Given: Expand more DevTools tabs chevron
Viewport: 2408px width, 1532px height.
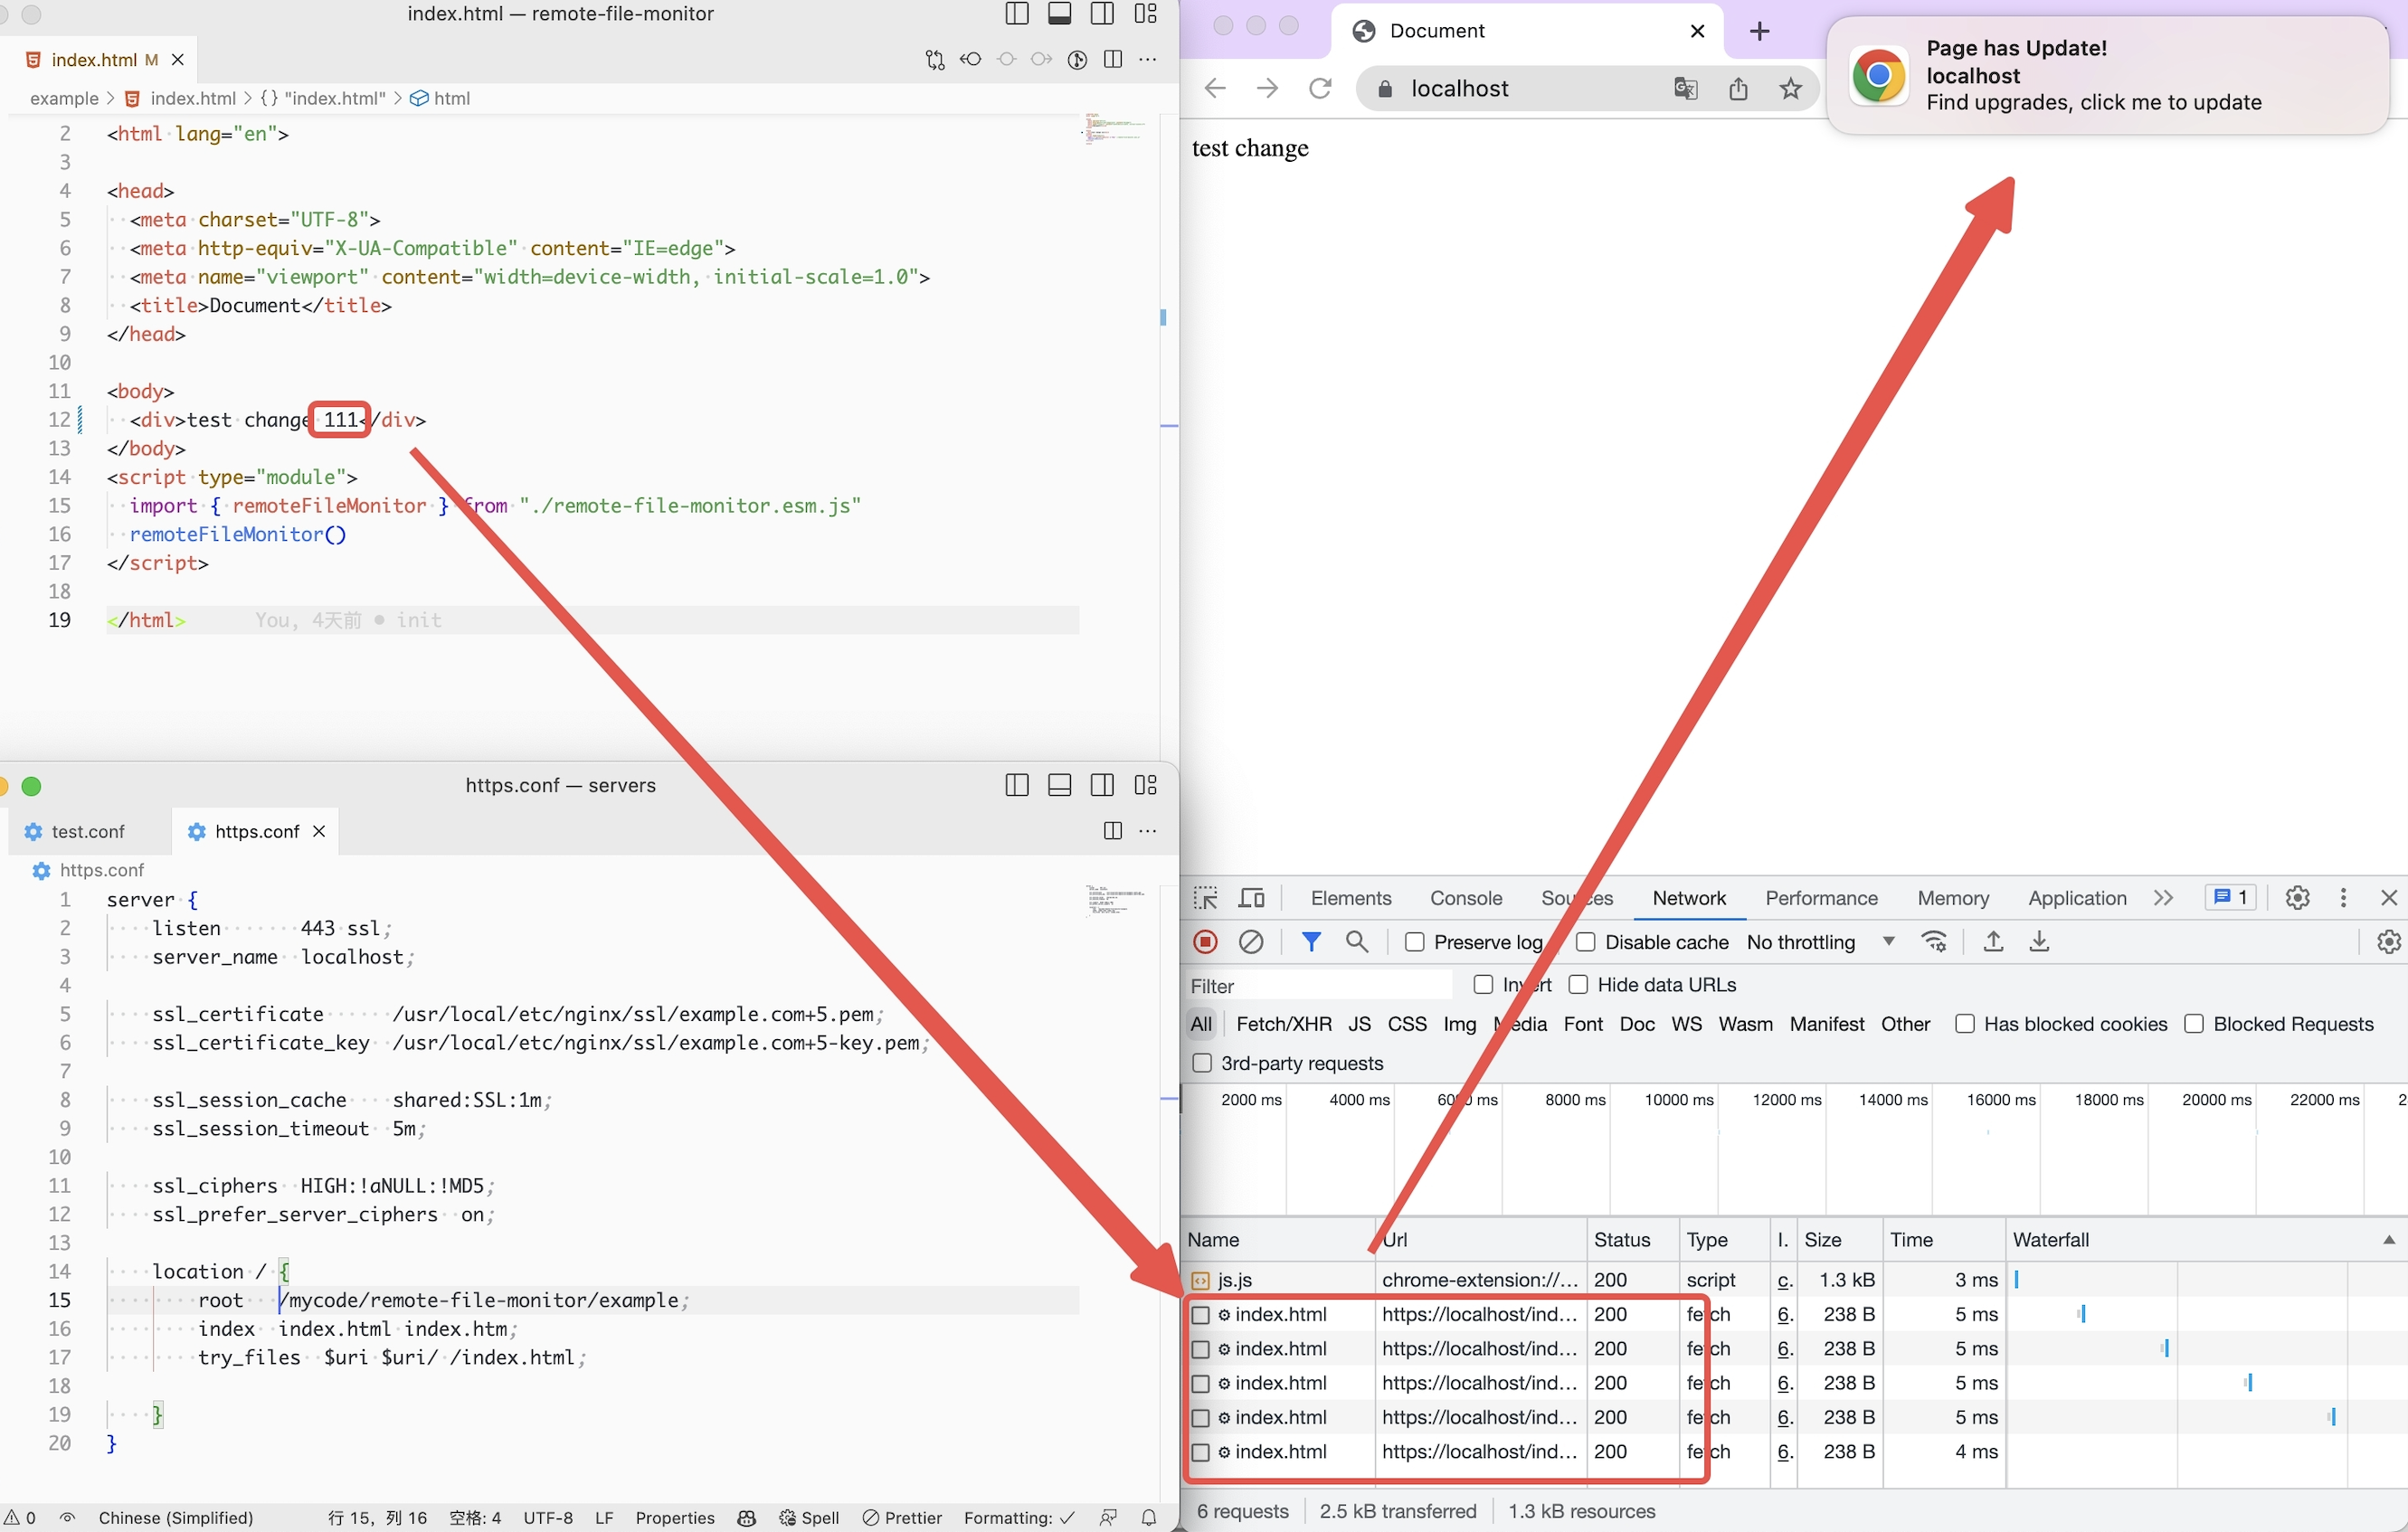Looking at the screenshot, I should coord(2163,898).
